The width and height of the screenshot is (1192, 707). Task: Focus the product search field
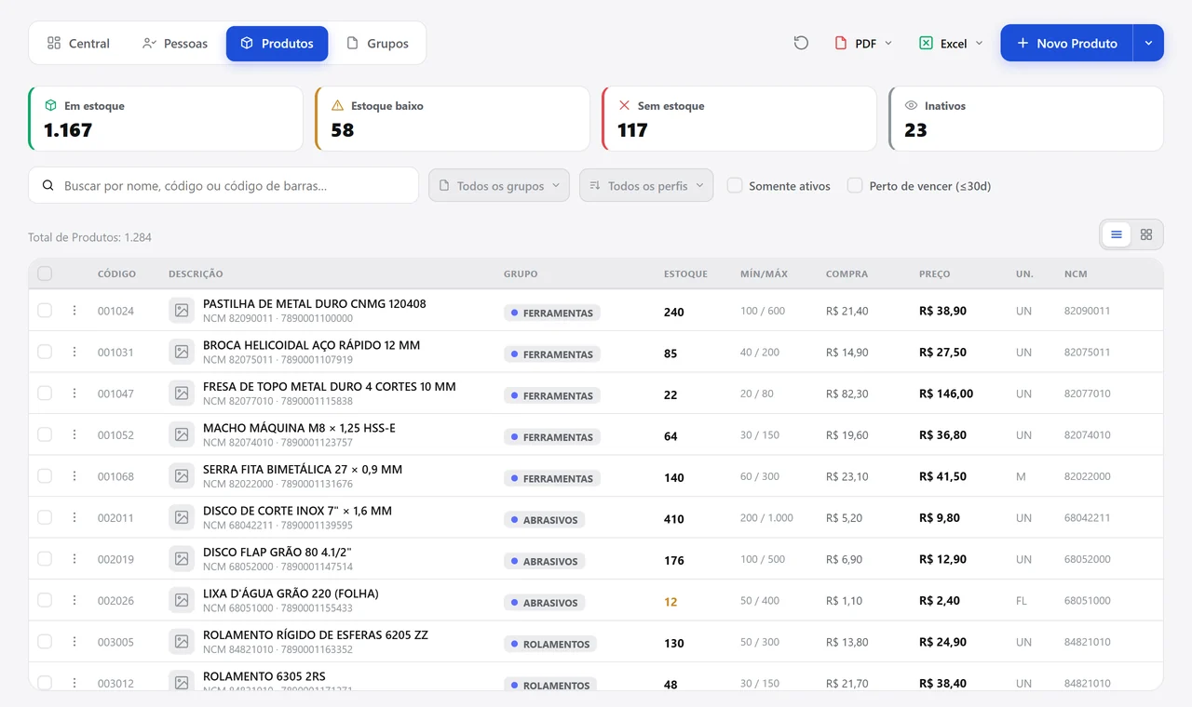pos(223,185)
